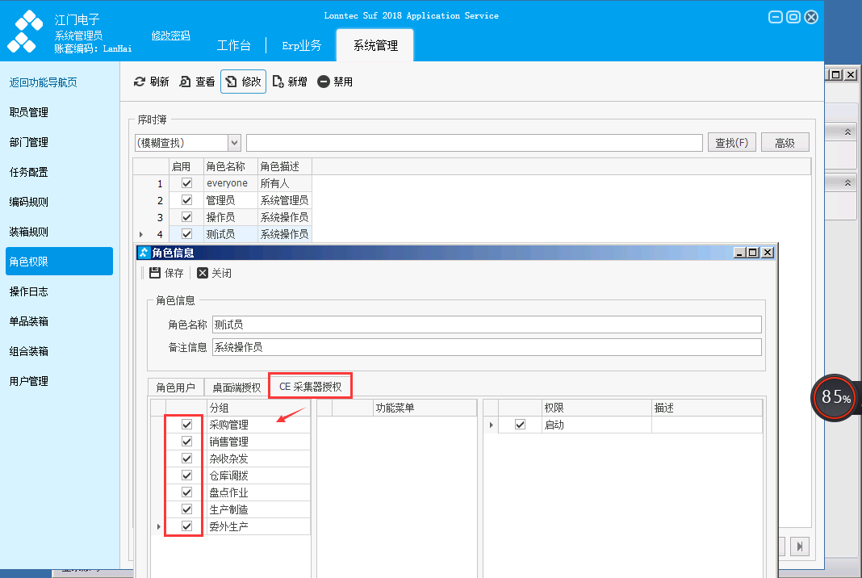This screenshot has width=862, height=578.
Task: Select the 系统管理 tab
Action: point(375,46)
